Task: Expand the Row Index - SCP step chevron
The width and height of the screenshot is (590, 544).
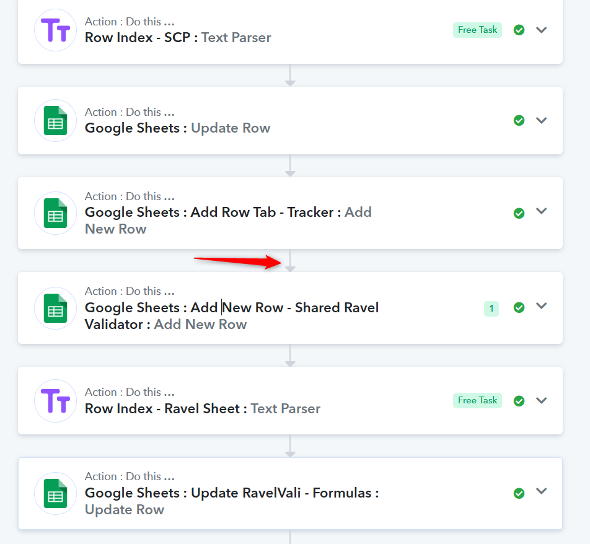Action: tap(541, 30)
